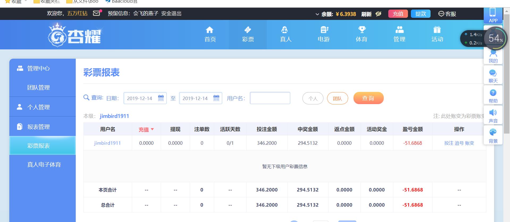The width and height of the screenshot is (510, 222).
Task: Open start date calendar picker
Action: point(161,98)
